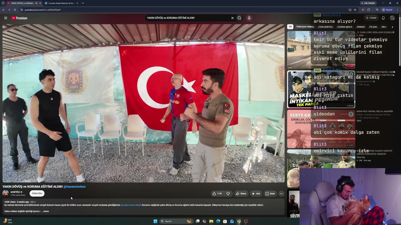Open a new browser tab
This screenshot has width=401, height=225.
tap(83, 3)
